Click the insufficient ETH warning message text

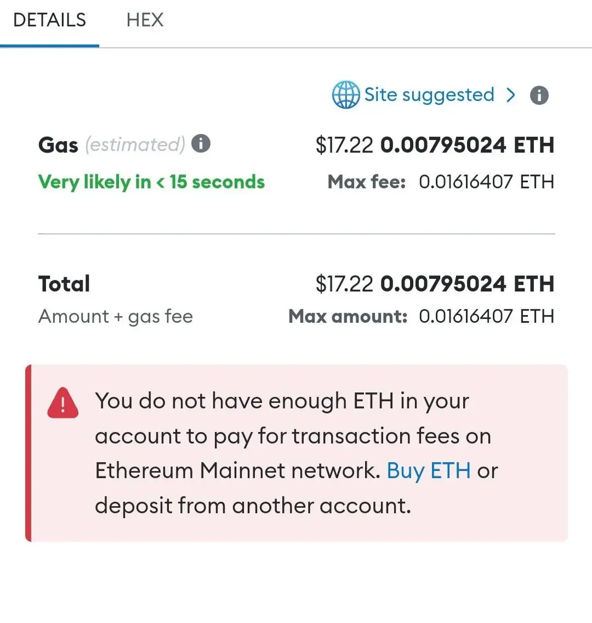[x=296, y=453]
